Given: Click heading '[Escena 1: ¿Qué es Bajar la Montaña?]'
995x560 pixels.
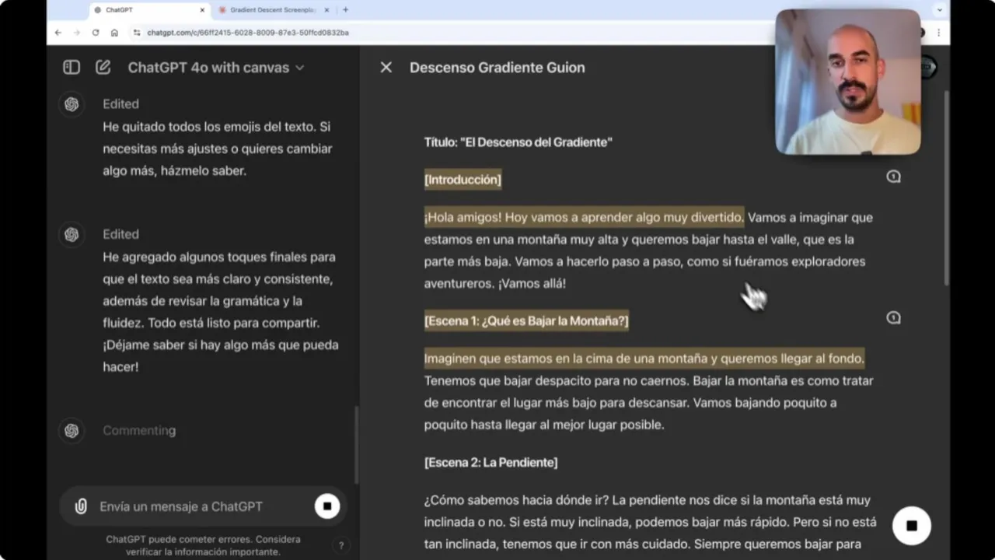Looking at the screenshot, I should tap(526, 321).
